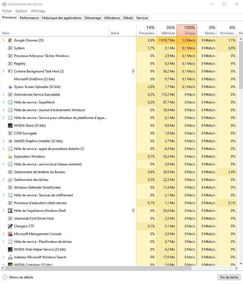Click the vertical scrollbar down arrow
243x284 pixels.
click(241, 264)
